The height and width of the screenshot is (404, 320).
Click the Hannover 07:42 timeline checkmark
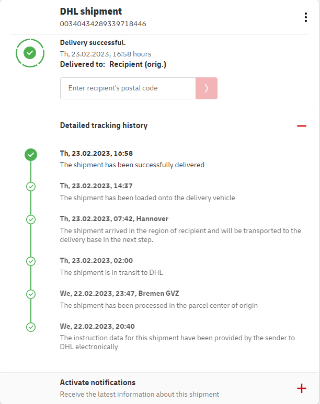pyautogui.click(x=31, y=219)
